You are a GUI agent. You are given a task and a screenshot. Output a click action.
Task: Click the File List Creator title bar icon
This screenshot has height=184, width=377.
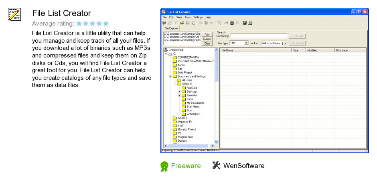(164, 12)
